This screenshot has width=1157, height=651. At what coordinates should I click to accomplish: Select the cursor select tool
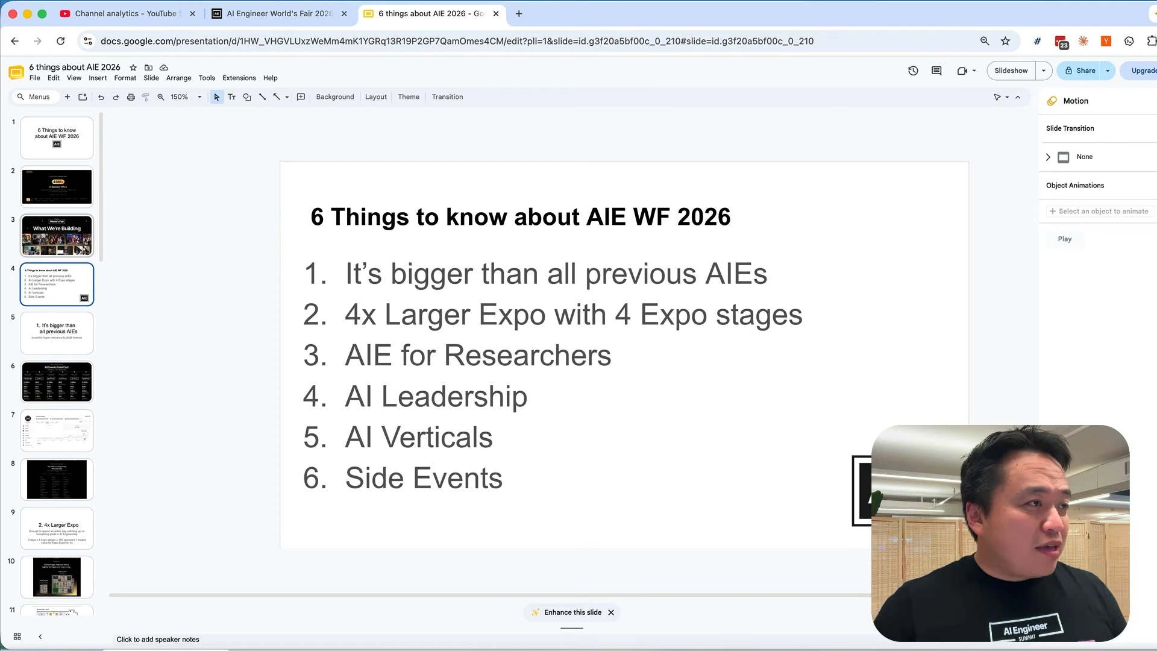pos(216,97)
